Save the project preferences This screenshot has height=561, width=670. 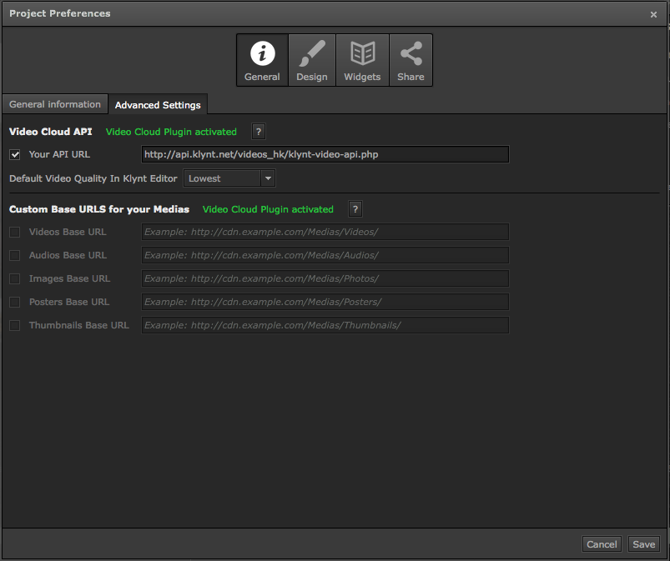[644, 544]
